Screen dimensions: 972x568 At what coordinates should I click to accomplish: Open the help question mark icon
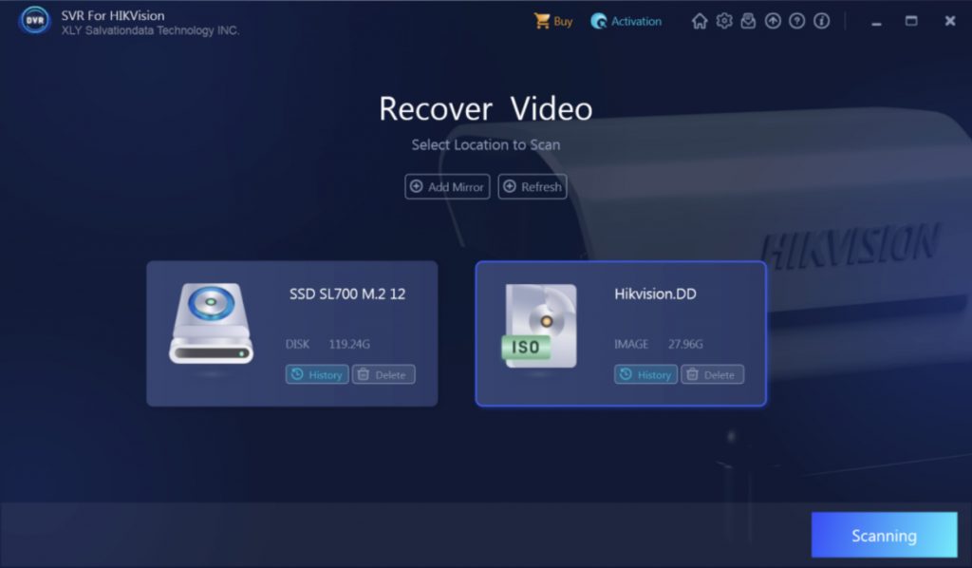(796, 21)
